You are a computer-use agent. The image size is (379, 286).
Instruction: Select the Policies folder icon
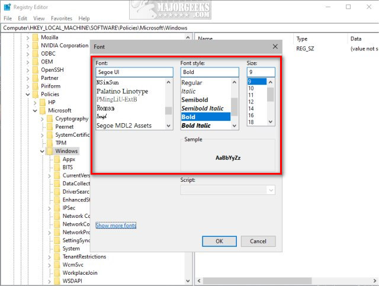36,94
